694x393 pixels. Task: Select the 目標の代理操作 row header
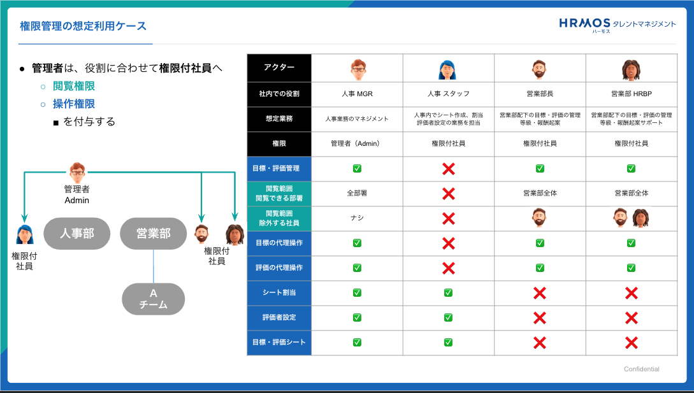[278, 243]
